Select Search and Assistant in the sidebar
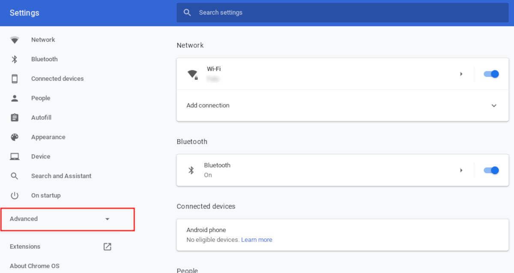 coord(14,176)
